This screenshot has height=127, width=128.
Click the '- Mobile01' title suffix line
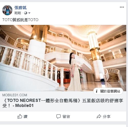coord(23,105)
